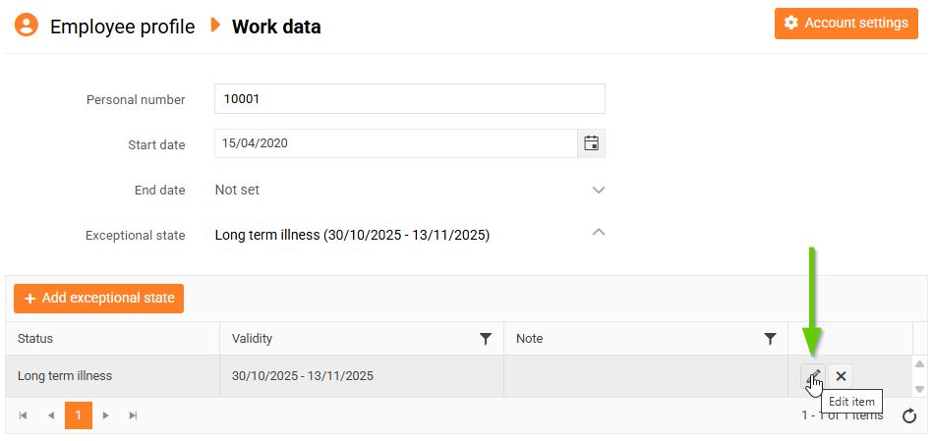Viewport: 933px width, 441px height.
Task: Open Account settings
Action: [846, 24]
